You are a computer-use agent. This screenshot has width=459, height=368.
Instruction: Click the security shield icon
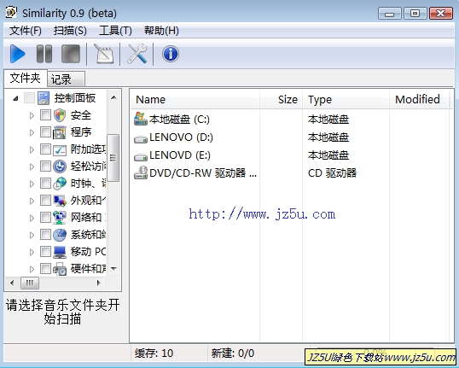coord(60,115)
